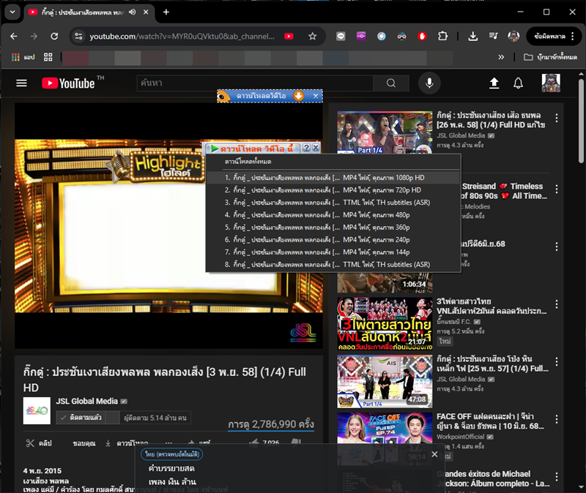Click the address bar URL
The height and width of the screenshot is (493, 586).
[182, 36]
